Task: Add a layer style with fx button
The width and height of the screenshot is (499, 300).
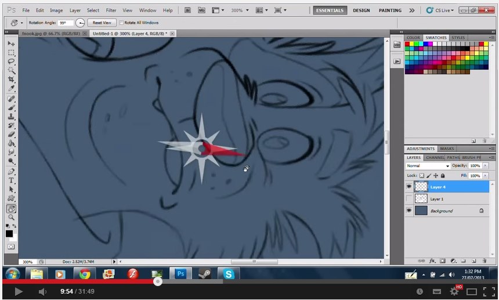Action: pos(432,261)
